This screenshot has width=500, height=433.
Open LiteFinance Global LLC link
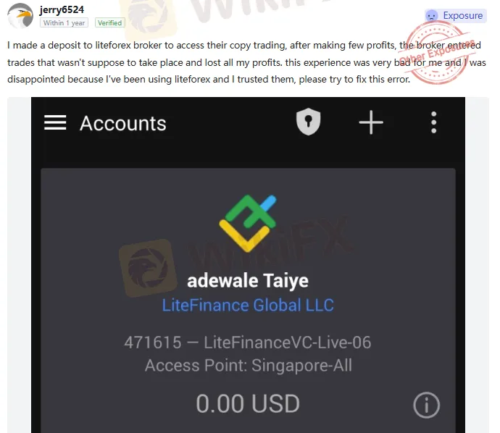(248, 306)
